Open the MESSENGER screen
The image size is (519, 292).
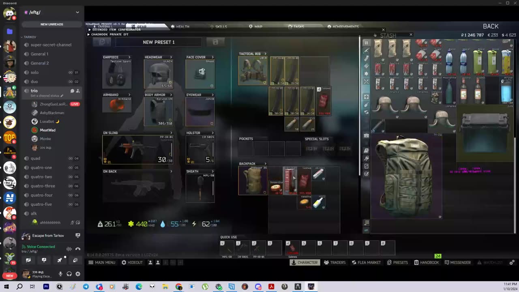pos(457,262)
